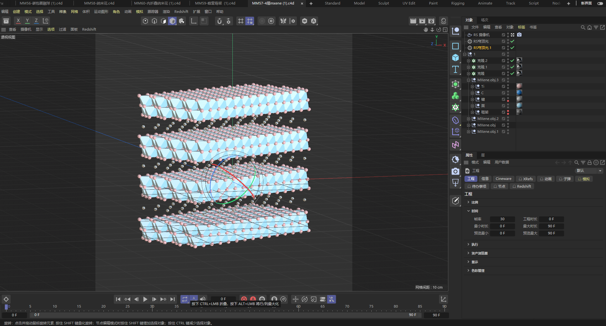Click the 最大时长 field showing 90 F

pos(552,226)
